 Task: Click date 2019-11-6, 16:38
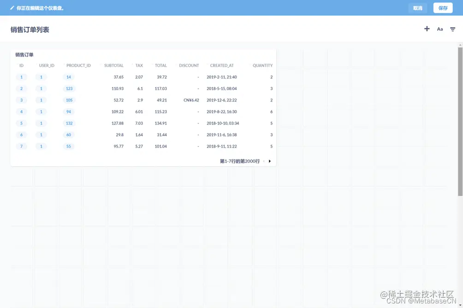tap(222, 135)
